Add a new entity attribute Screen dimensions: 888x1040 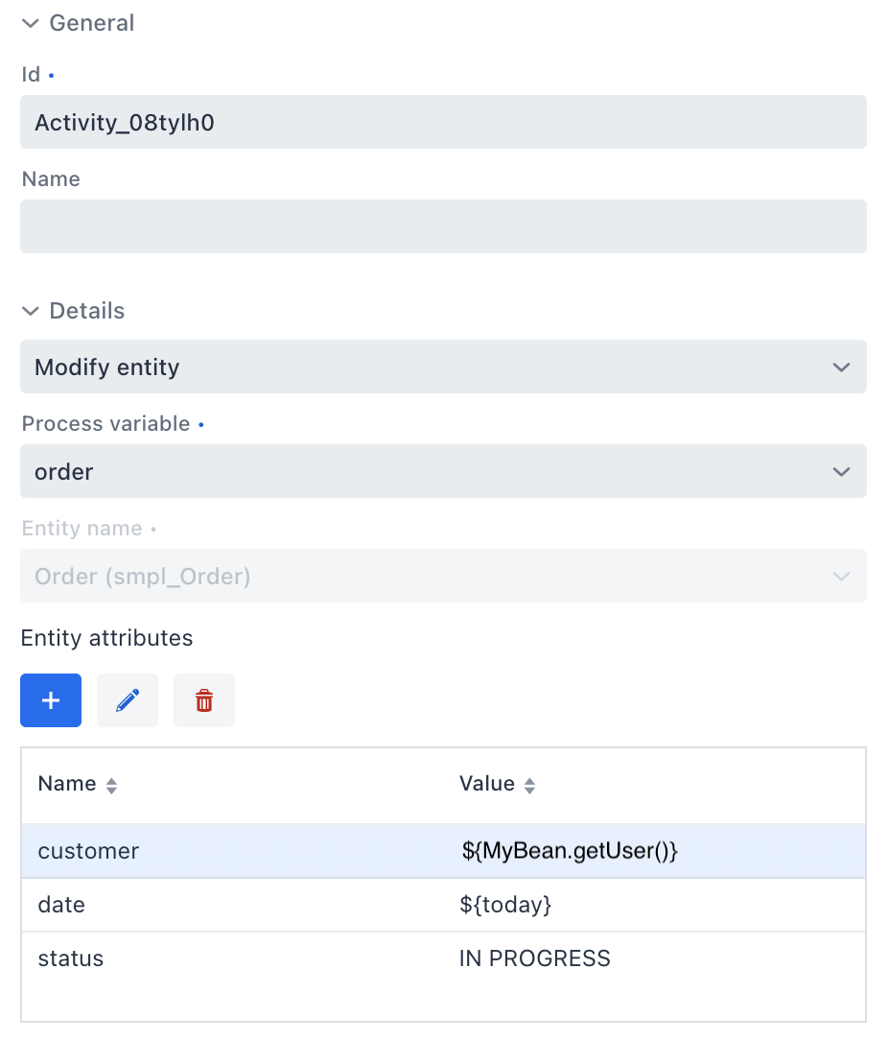[x=50, y=700]
